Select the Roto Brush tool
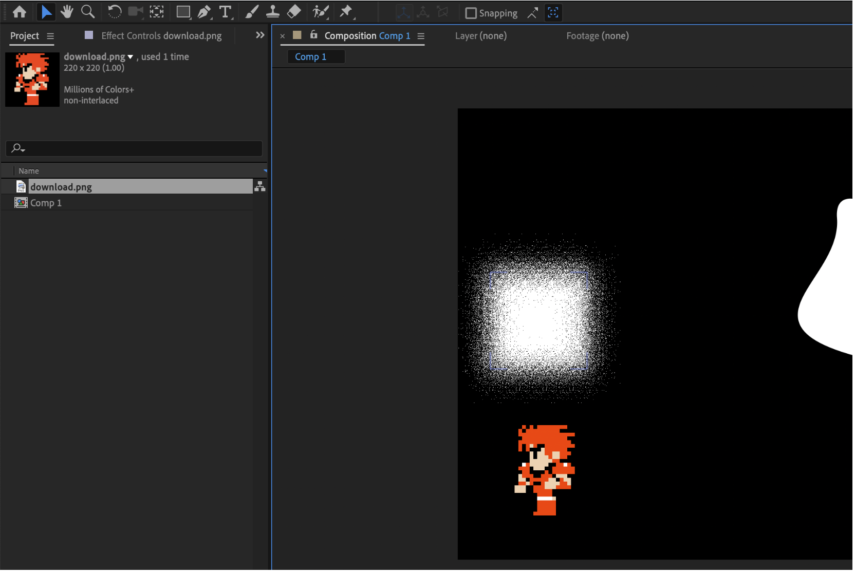Screen dimensions: 855x574 (x=321, y=12)
